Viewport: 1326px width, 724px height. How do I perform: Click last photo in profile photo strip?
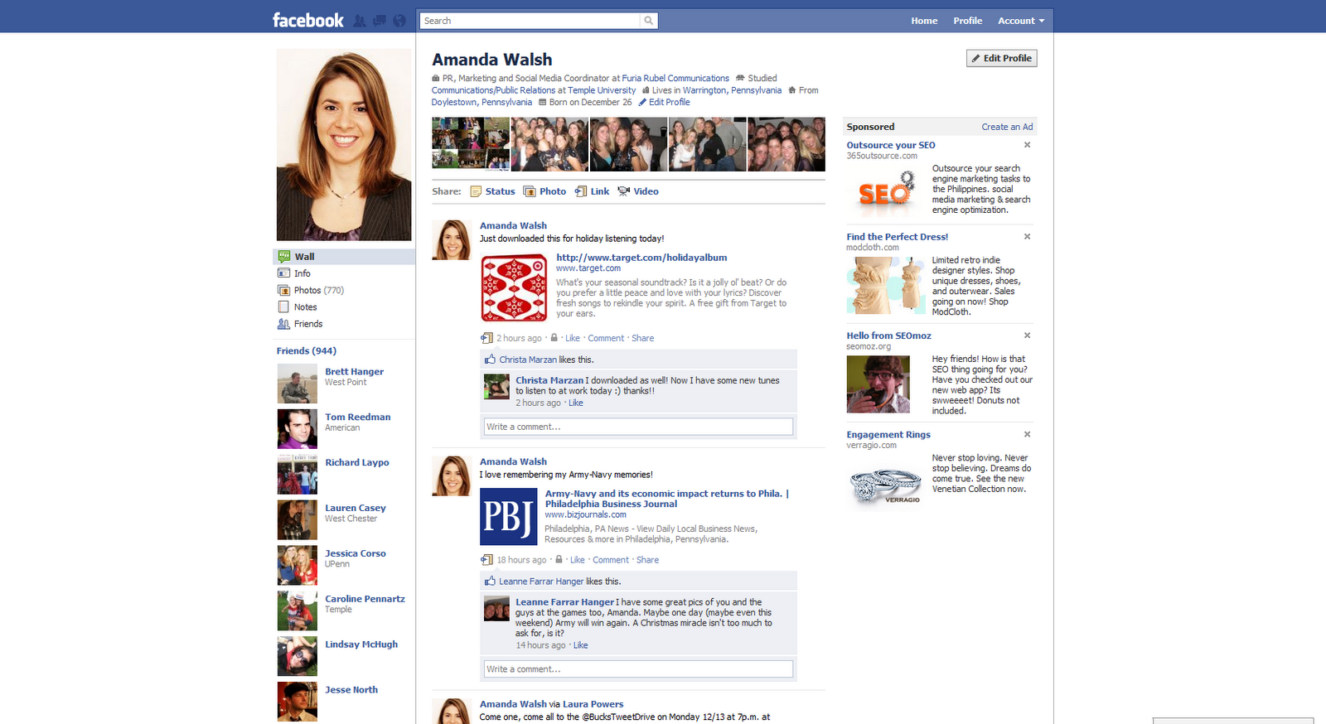pyautogui.click(x=786, y=144)
